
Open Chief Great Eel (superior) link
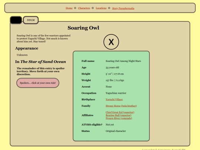120,112
